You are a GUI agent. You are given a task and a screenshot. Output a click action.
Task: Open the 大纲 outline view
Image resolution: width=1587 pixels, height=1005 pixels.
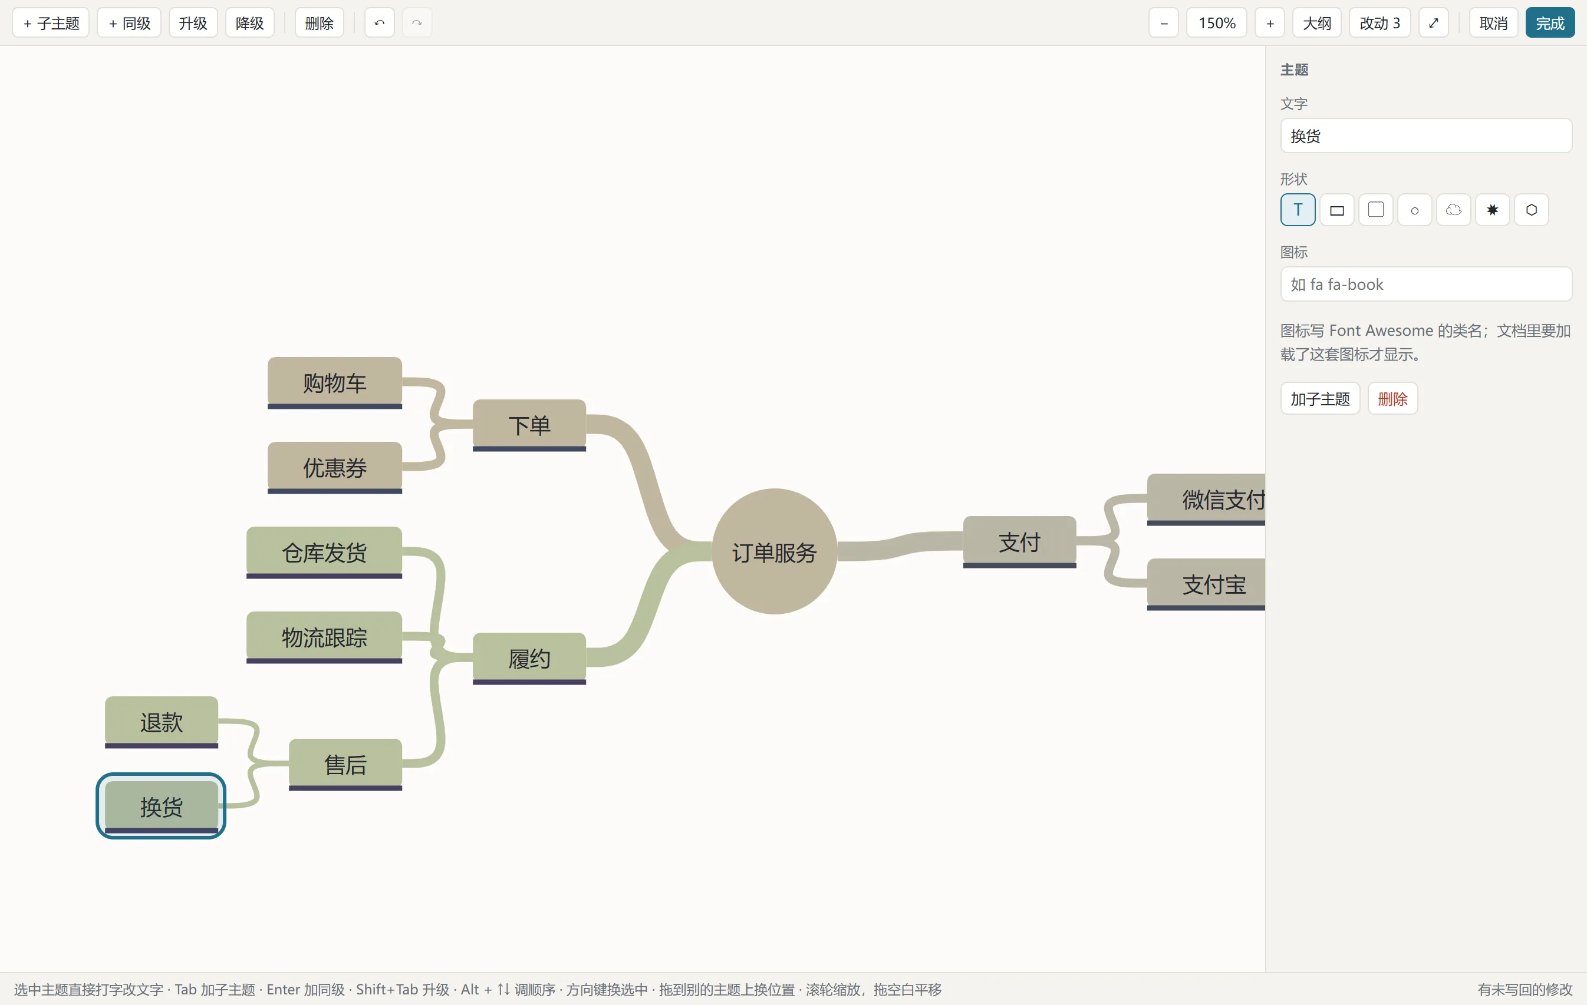point(1317,23)
